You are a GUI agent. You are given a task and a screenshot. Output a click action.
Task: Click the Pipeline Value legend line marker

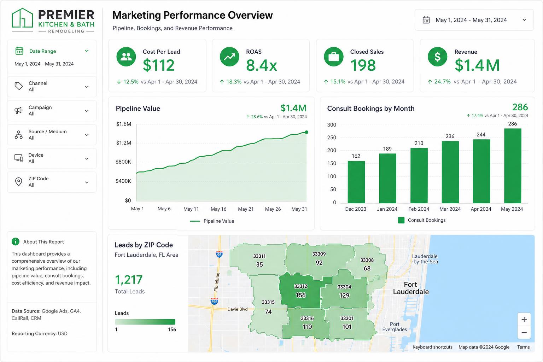tap(195, 221)
